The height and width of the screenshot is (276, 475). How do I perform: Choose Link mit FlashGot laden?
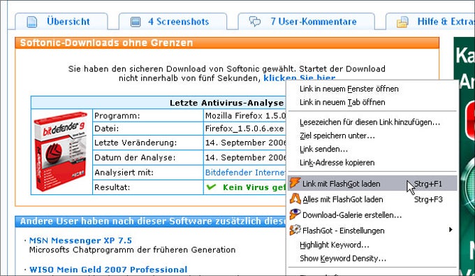(x=372, y=183)
